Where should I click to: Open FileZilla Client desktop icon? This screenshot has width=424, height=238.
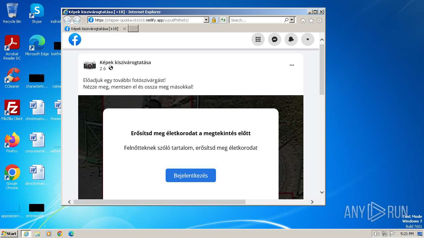click(12, 110)
